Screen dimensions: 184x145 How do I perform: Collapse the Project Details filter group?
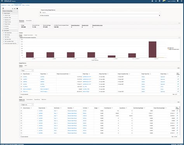[x=3, y=13]
